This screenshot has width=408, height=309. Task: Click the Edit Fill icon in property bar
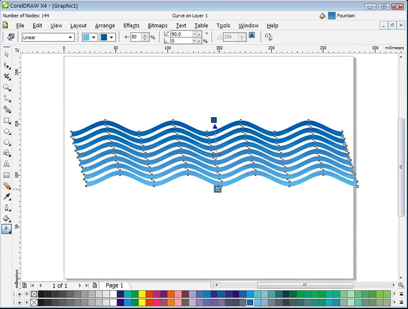(11, 37)
